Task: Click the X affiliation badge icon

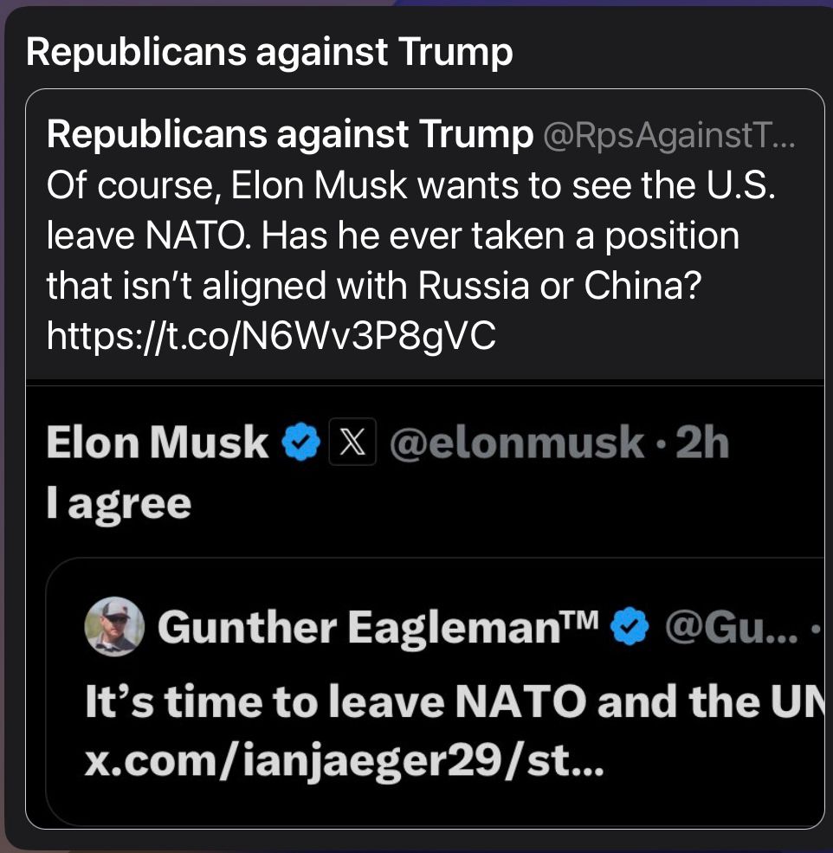Action: 352,442
